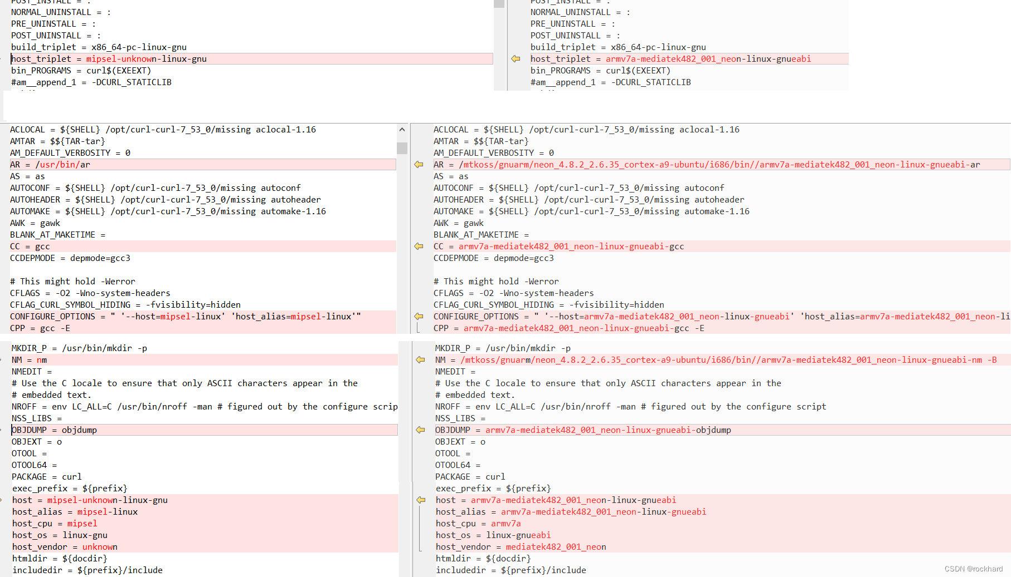Select the host_alias = mipsel-linux line
Viewport: 1011px width, 577px height.
pyautogui.click(x=75, y=511)
